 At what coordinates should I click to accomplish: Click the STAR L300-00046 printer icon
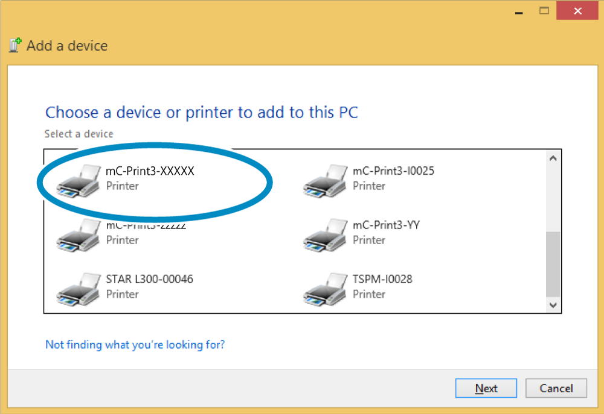(x=79, y=289)
